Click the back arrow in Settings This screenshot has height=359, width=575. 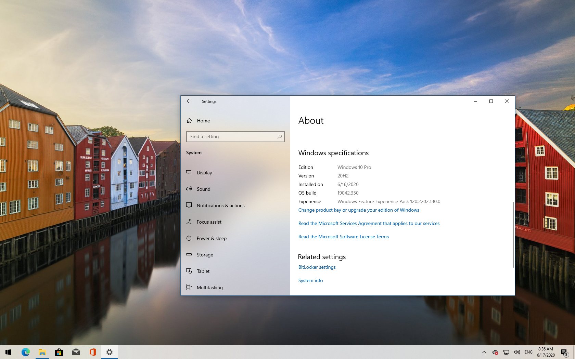189,101
